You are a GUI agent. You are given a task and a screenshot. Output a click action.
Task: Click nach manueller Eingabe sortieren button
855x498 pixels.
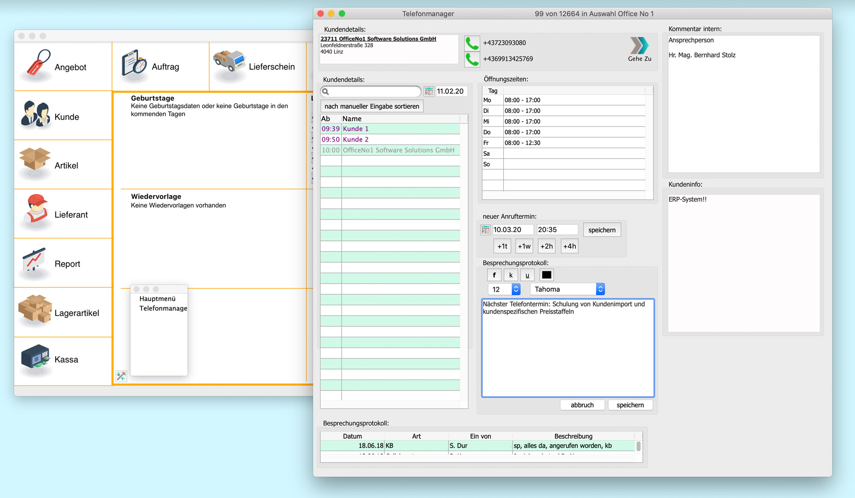pos(371,106)
